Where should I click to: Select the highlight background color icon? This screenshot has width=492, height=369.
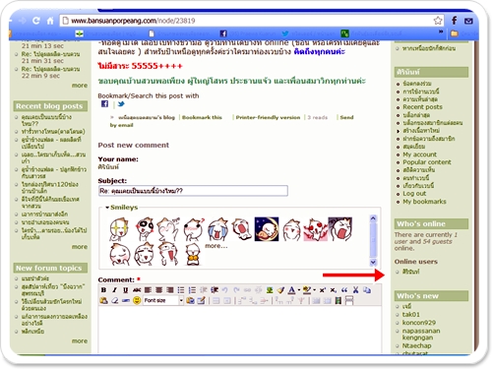[x=307, y=290]
